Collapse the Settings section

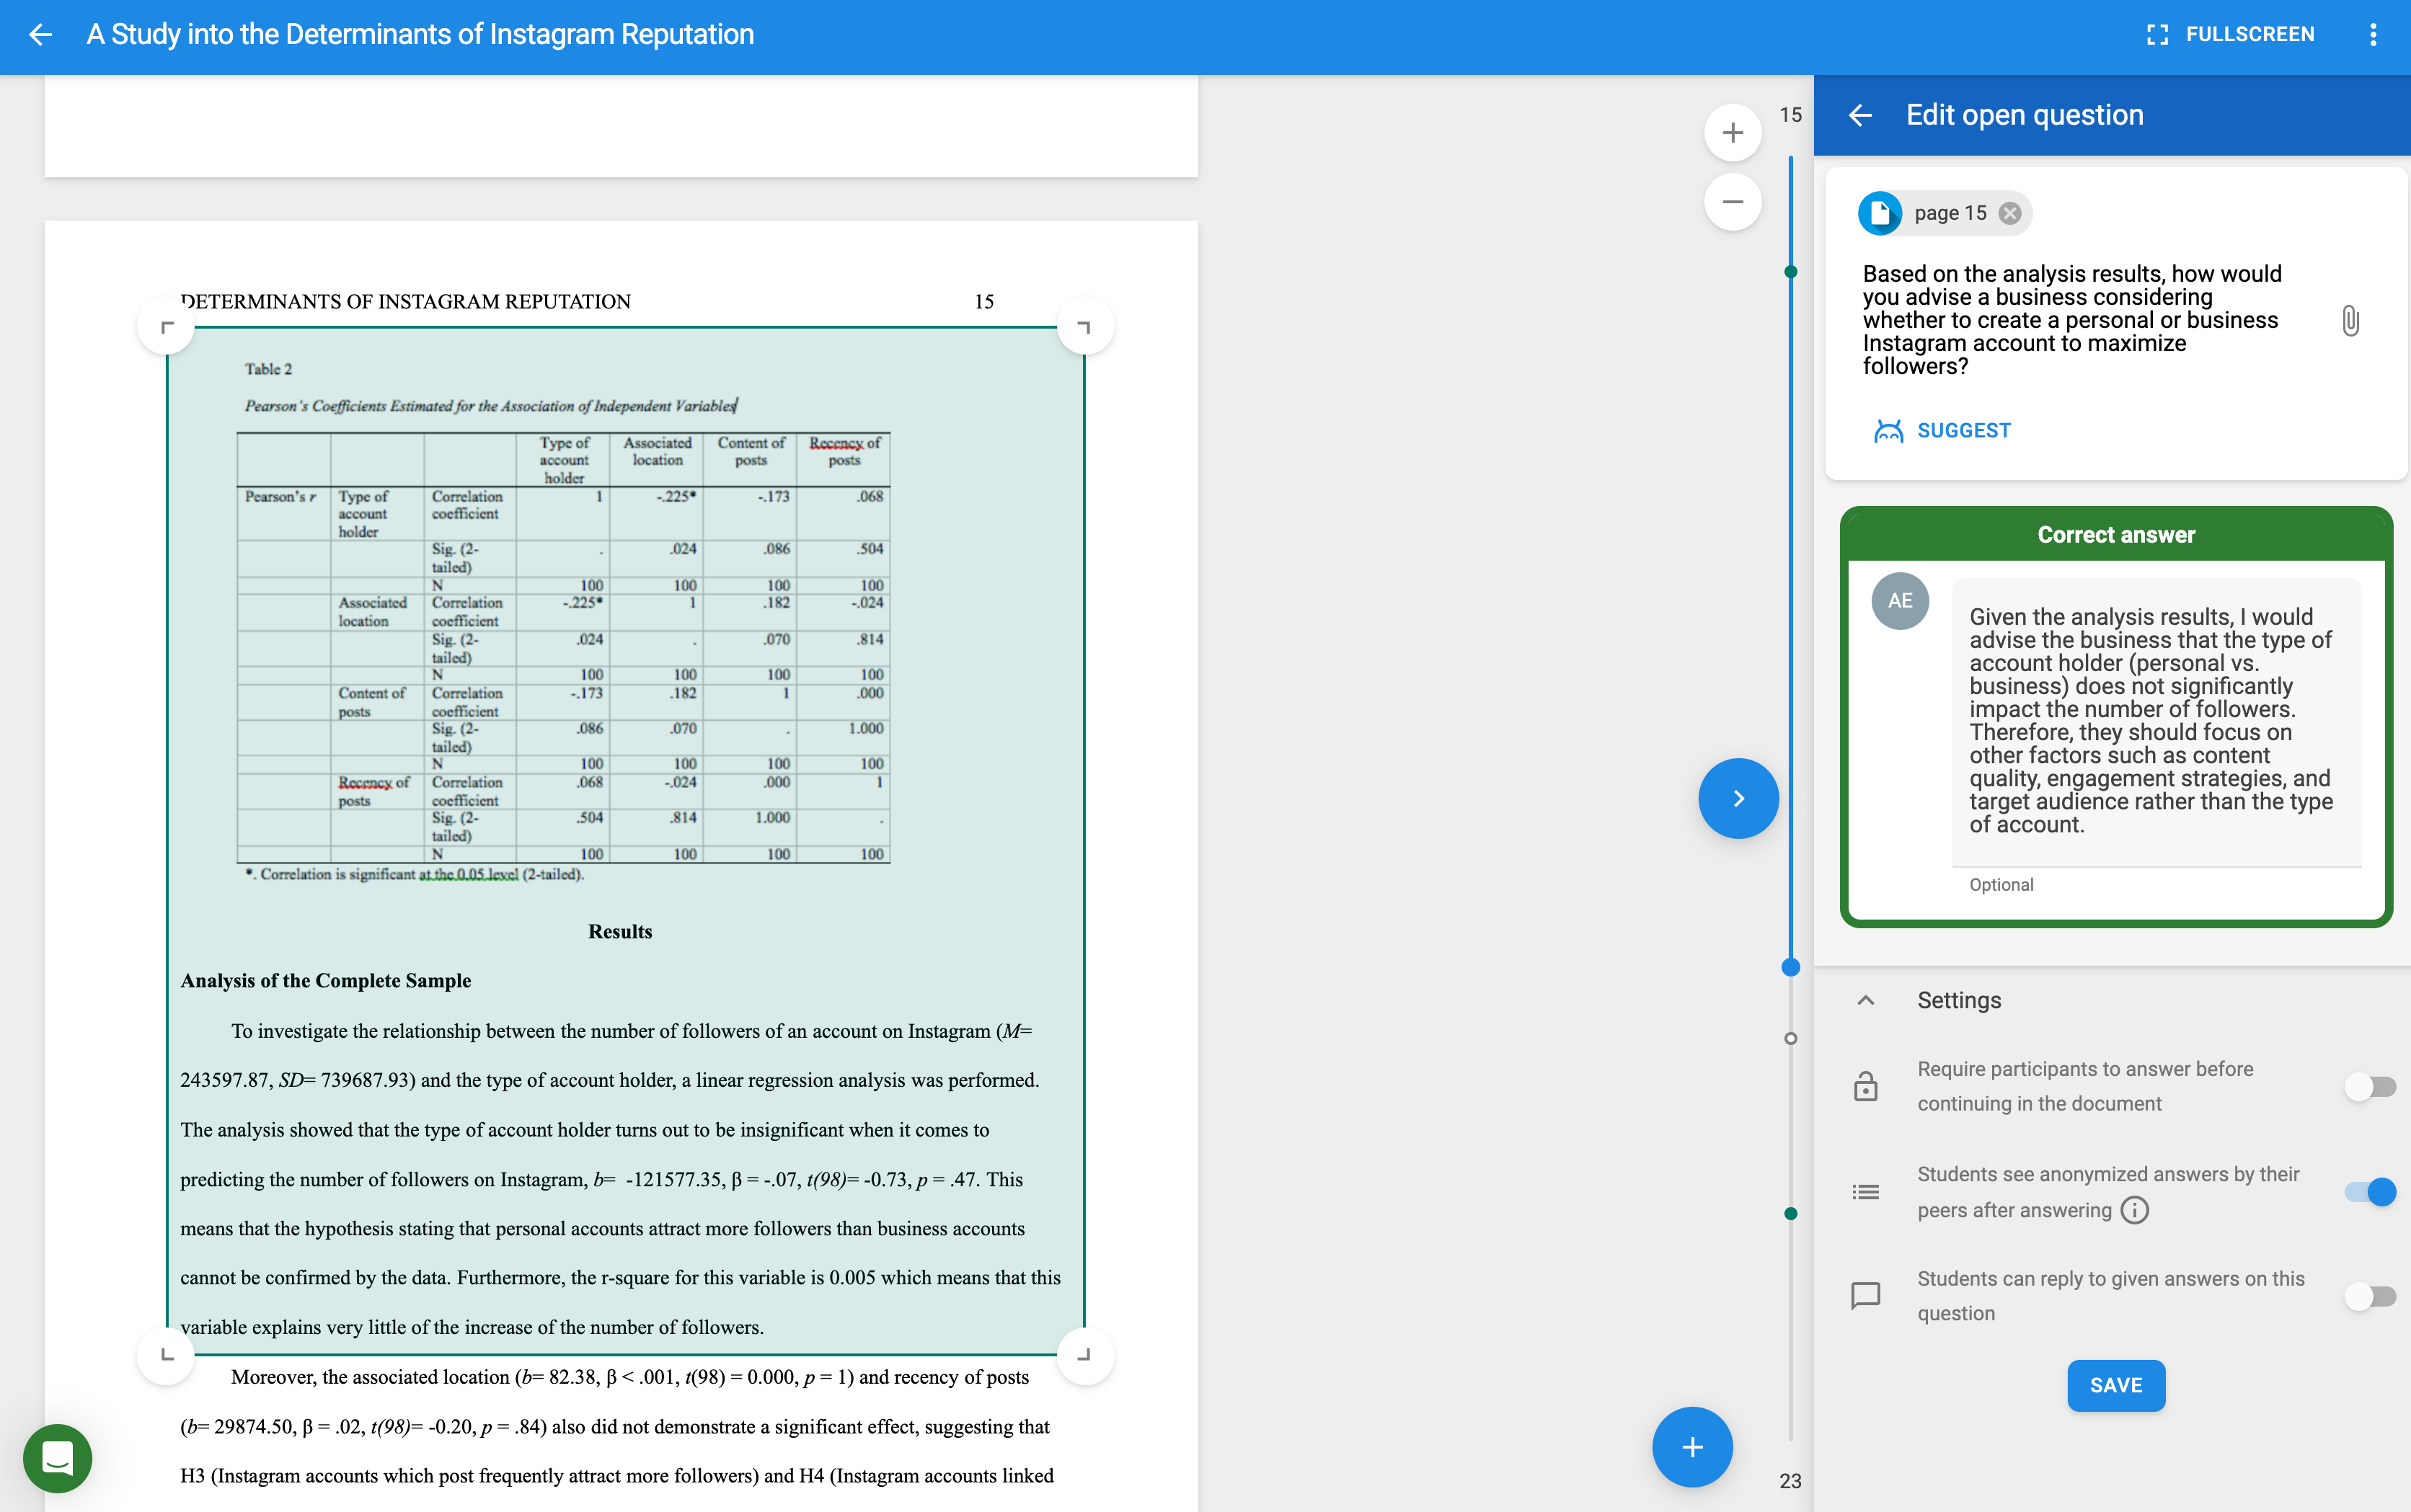click(x=1866, y=1001)
